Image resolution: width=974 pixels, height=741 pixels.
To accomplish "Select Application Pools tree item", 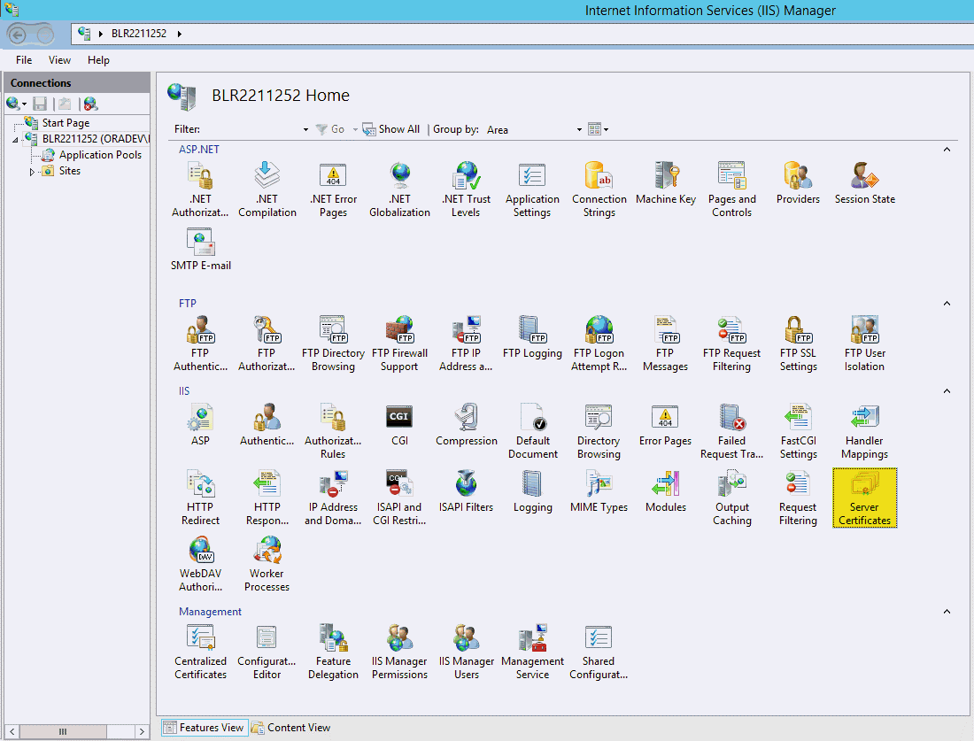I will tap(100, 155).
